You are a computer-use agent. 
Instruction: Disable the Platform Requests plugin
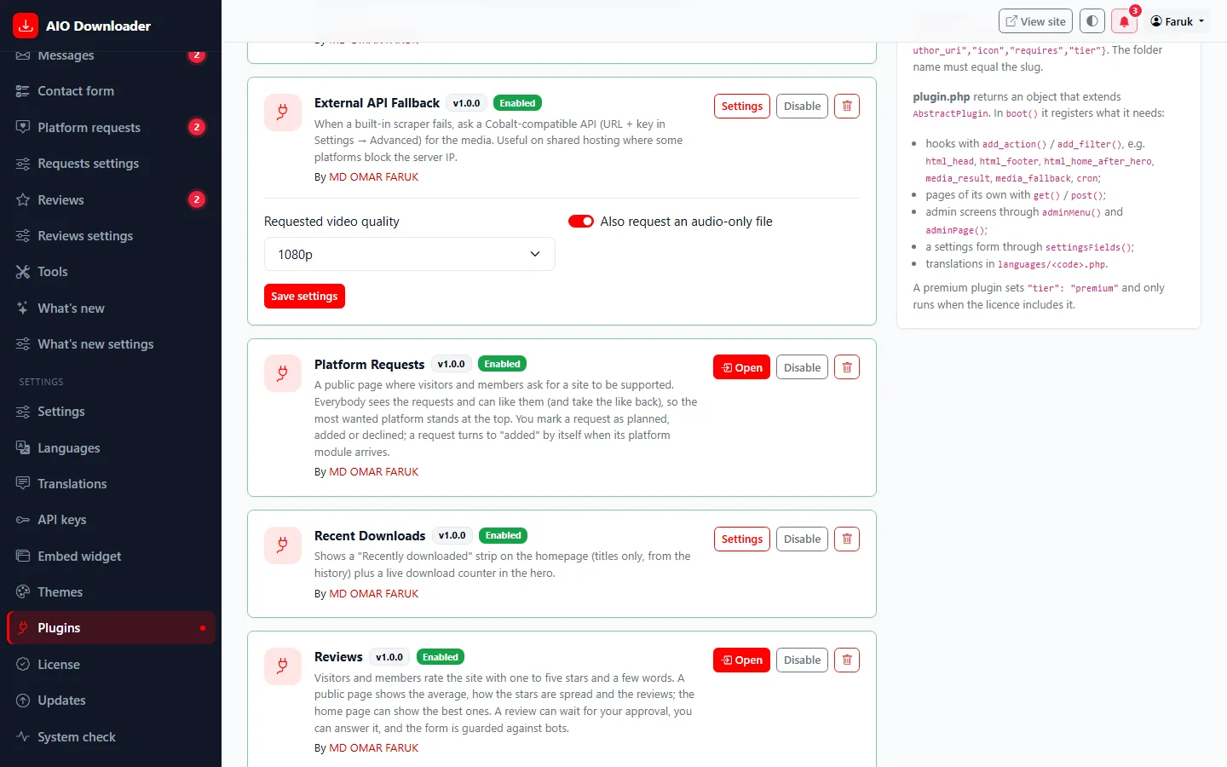coord(802,367)
